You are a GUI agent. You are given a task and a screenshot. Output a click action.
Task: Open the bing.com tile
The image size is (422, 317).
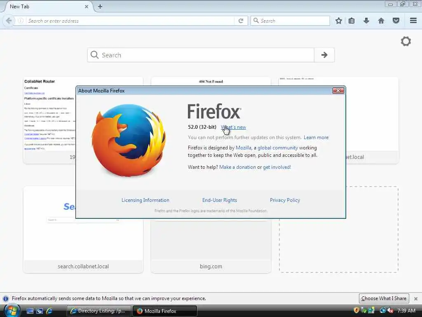coord(211,247)
